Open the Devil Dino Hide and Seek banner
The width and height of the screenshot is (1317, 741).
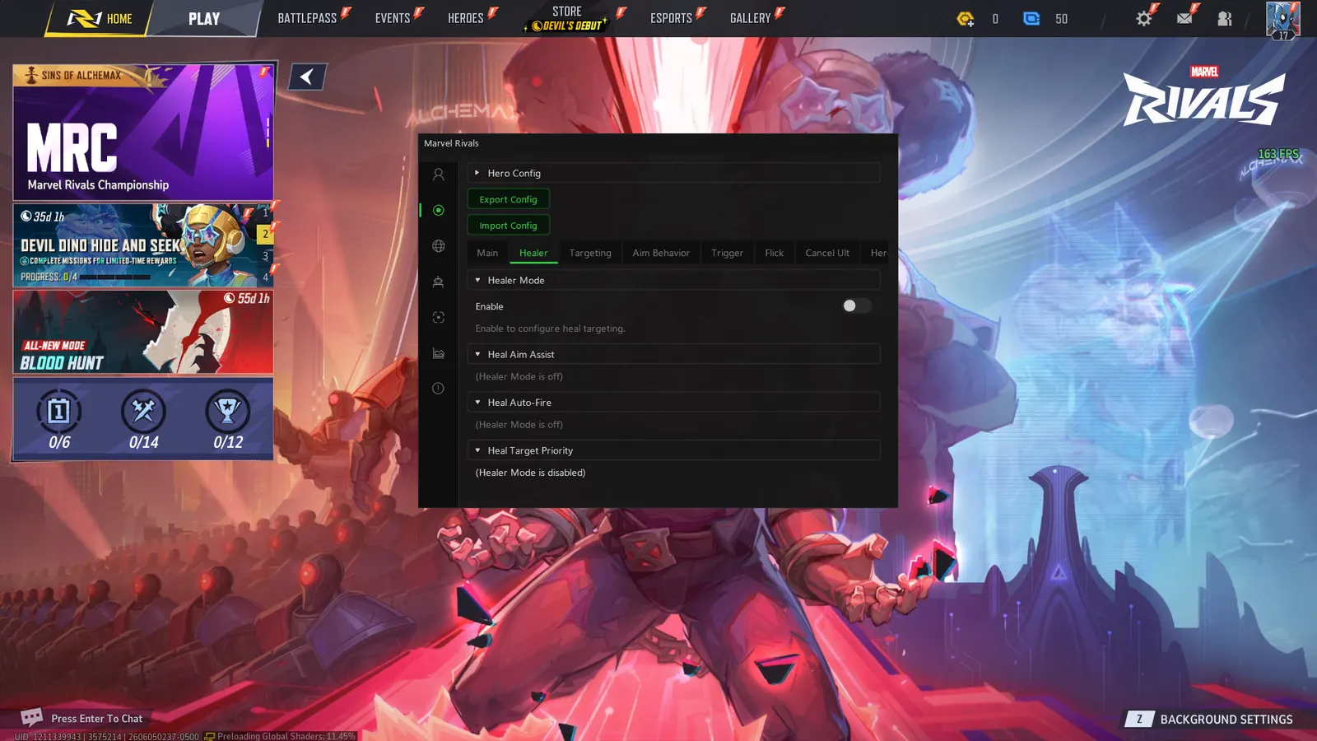(x=143, y=245)
